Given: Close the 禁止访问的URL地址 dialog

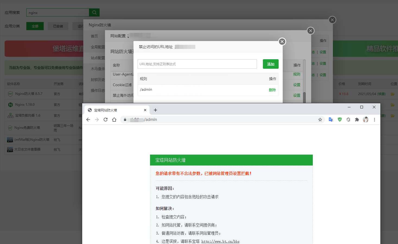Looking at the screenshot, I should (282, 42).
